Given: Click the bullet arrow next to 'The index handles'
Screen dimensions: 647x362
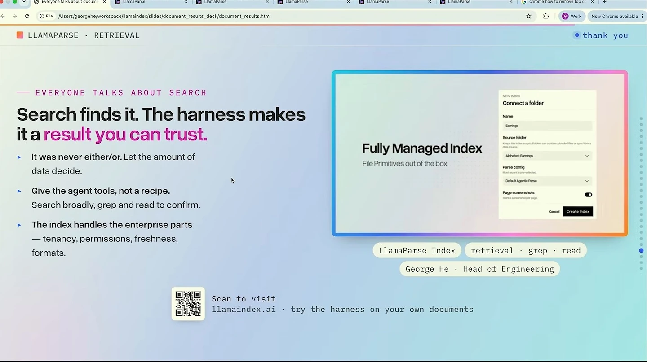Looking at the screenshot, I should tap(19, 225).
